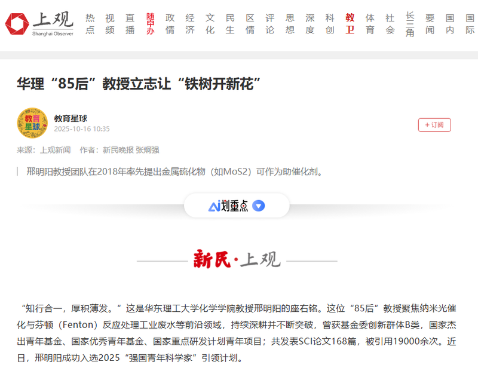Screen dimensions: 478x374
Task: Open the 科创 channel
Action: pyautogui.click(x=330, y=23)
